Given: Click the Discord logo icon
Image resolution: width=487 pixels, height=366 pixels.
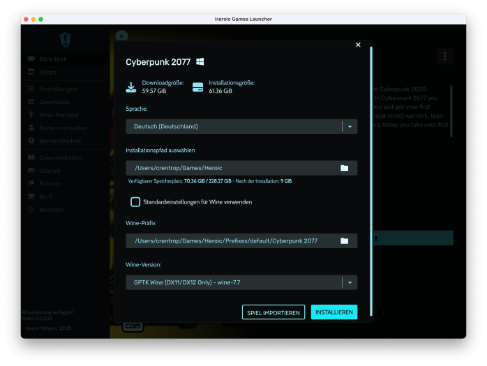Looking at the screenshot, I should coord(31,170).
